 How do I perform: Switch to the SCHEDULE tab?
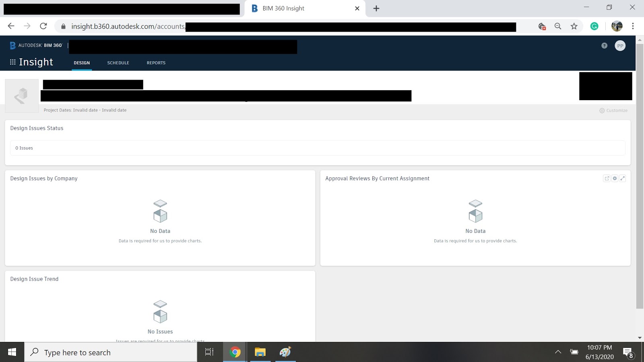coord(118,63)
